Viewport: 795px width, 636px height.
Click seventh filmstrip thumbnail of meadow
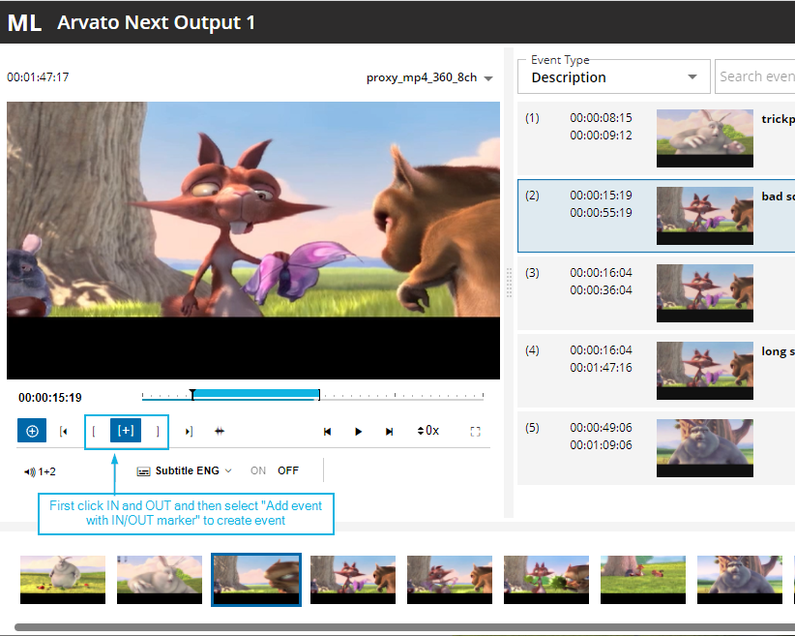pyautogui.click(x=643, y=580)
